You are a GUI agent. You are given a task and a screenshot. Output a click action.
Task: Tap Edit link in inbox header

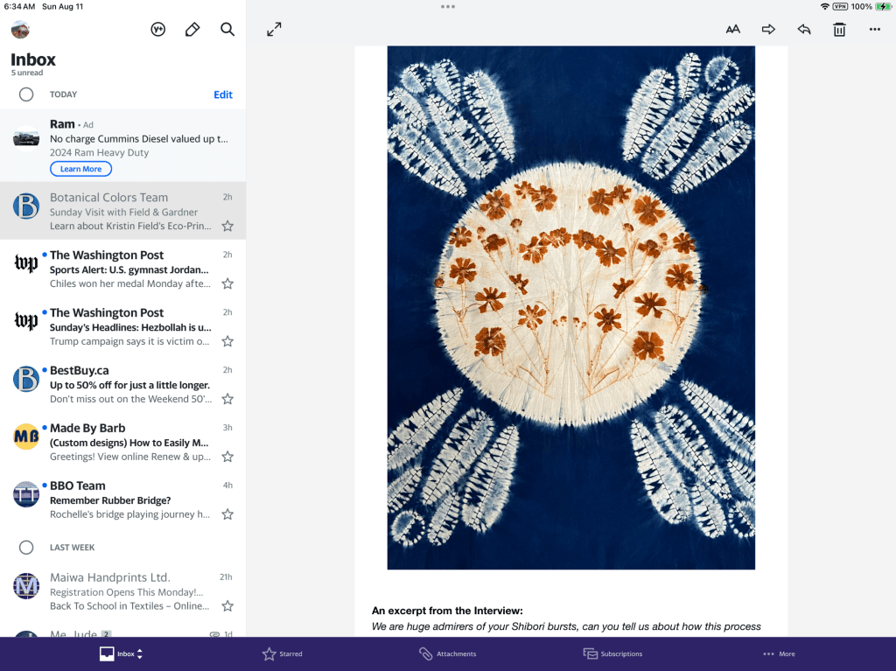click(x=223, y=94)
